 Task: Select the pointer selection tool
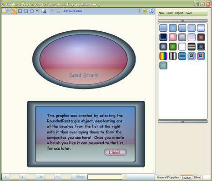click(x=14, y=11)
